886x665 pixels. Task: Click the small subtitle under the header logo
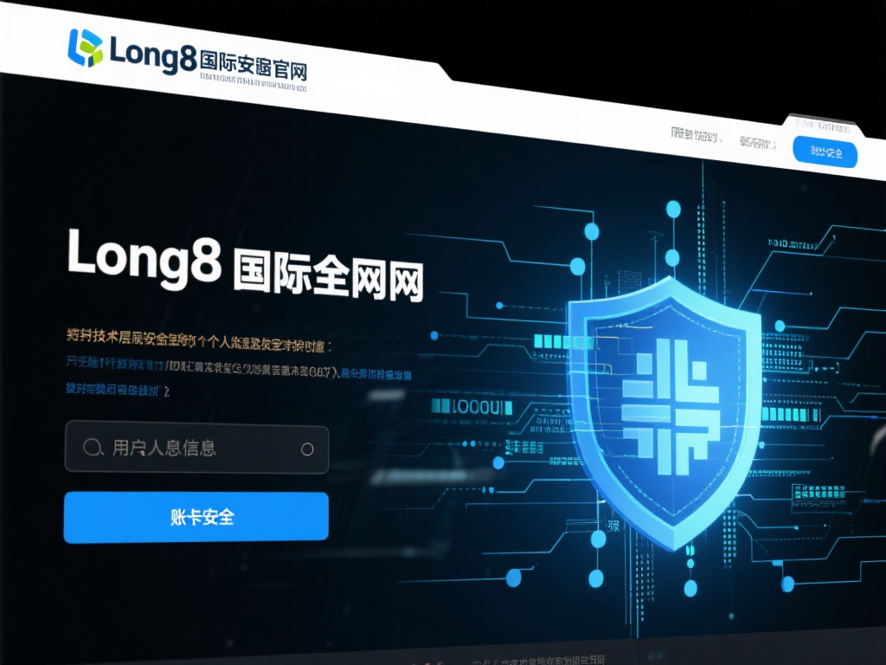[x=253, y=83]
